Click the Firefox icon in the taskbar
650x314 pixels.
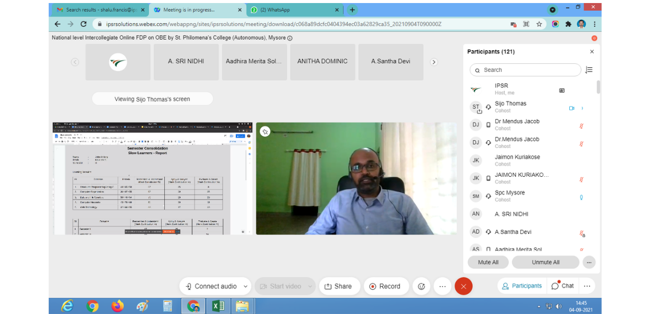coord(118,306)
